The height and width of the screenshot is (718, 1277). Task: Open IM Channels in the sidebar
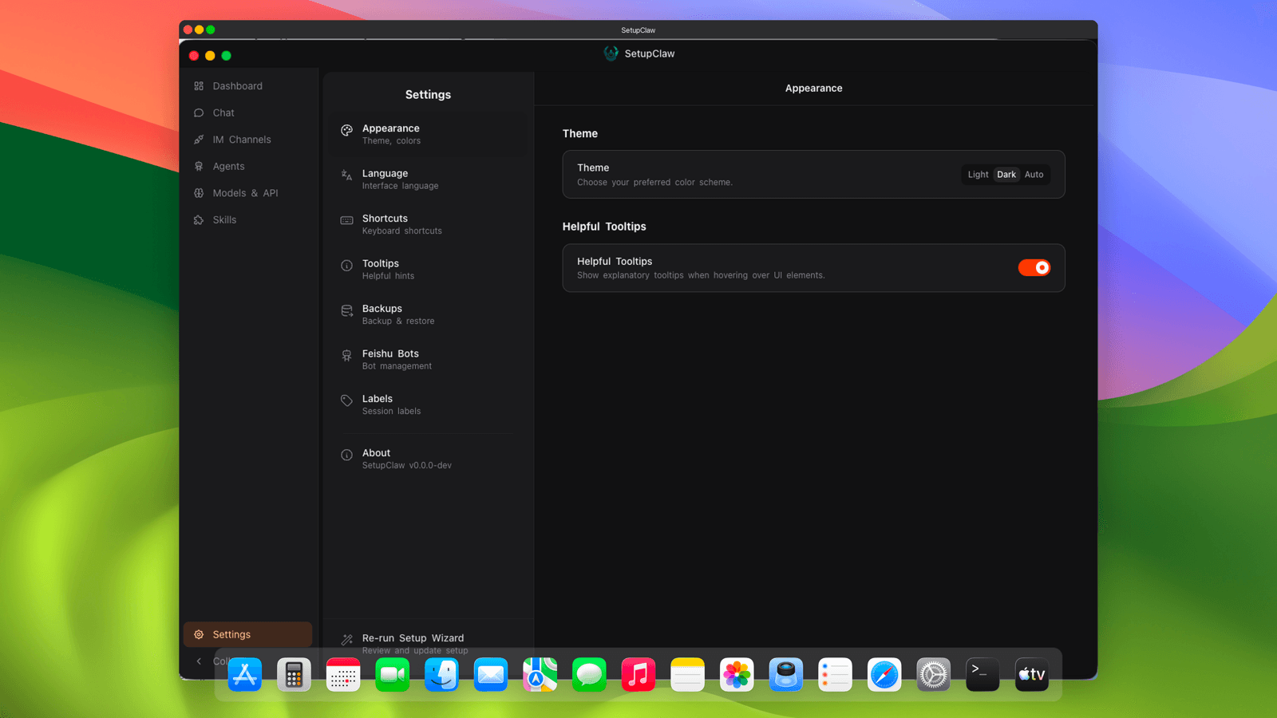click(x=247, y=140)
